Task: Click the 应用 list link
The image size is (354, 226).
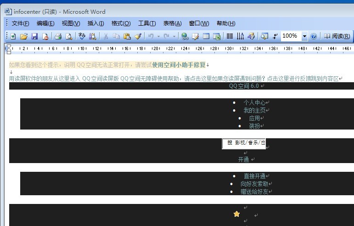Action: click(254, 119)
